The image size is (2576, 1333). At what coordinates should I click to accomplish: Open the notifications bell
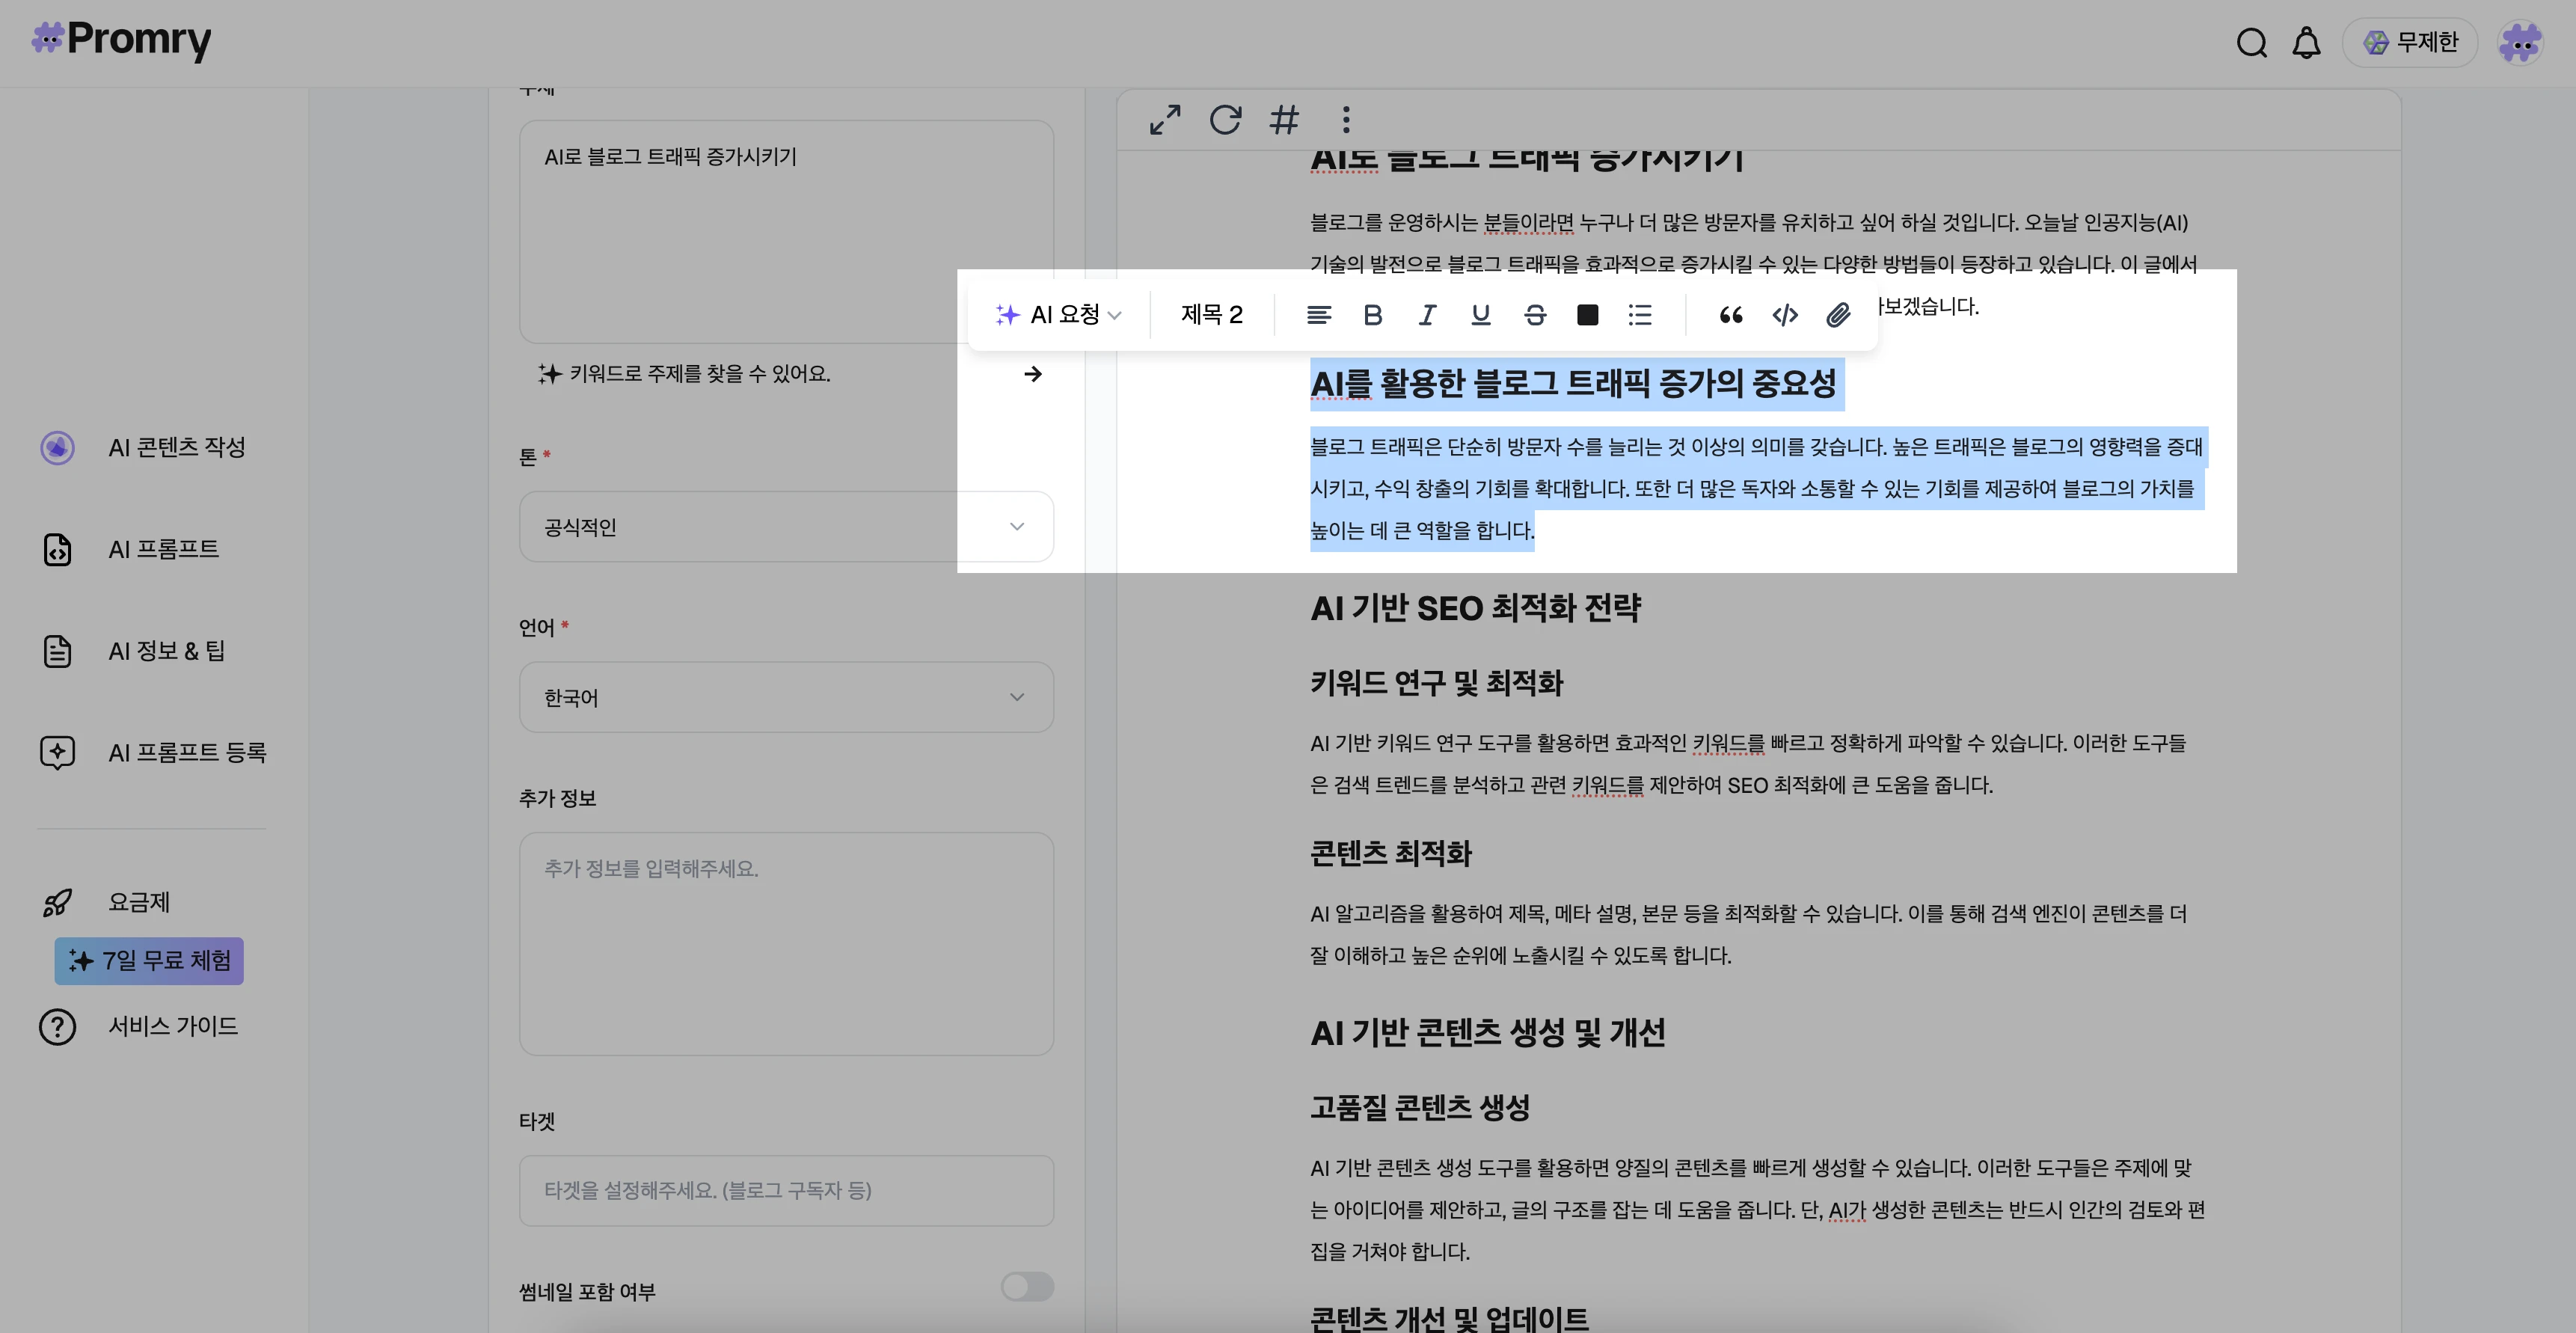(2306, 43)
